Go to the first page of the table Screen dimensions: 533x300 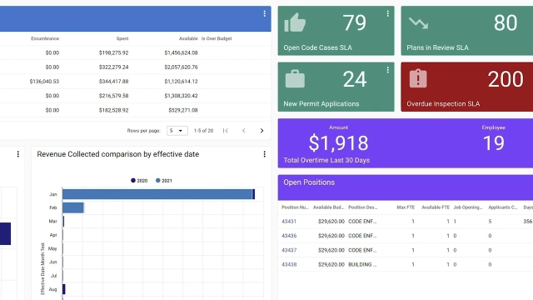click(x=226, y=131)
